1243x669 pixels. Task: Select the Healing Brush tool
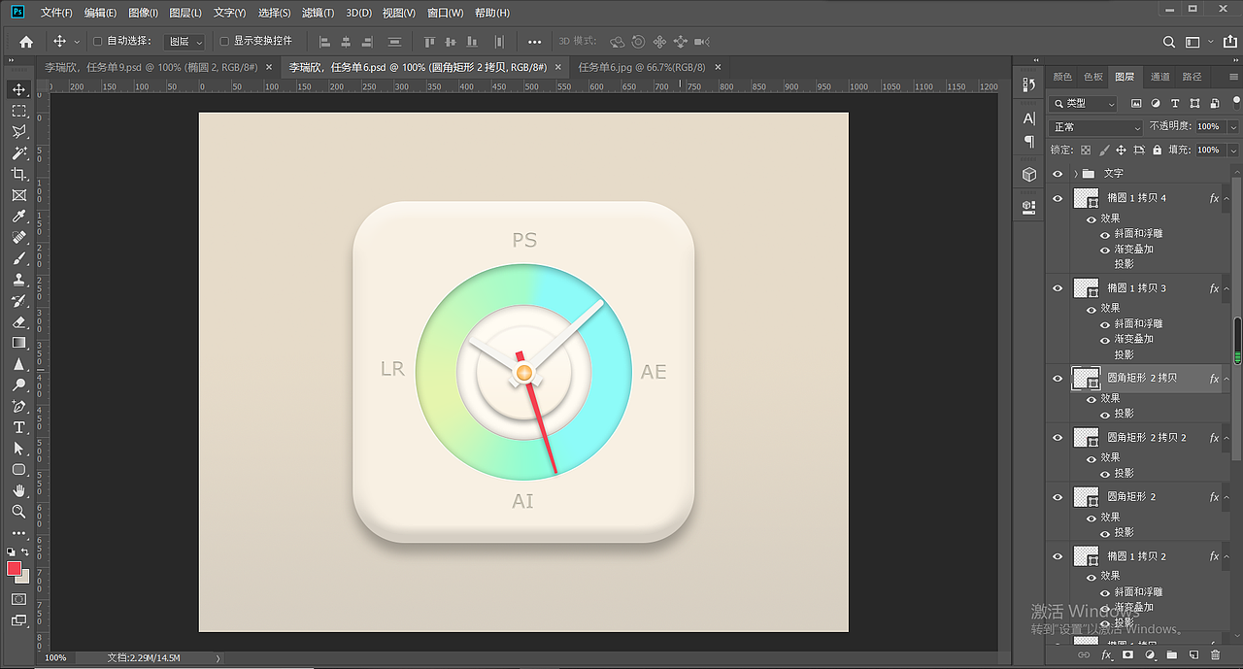(18, 237)
